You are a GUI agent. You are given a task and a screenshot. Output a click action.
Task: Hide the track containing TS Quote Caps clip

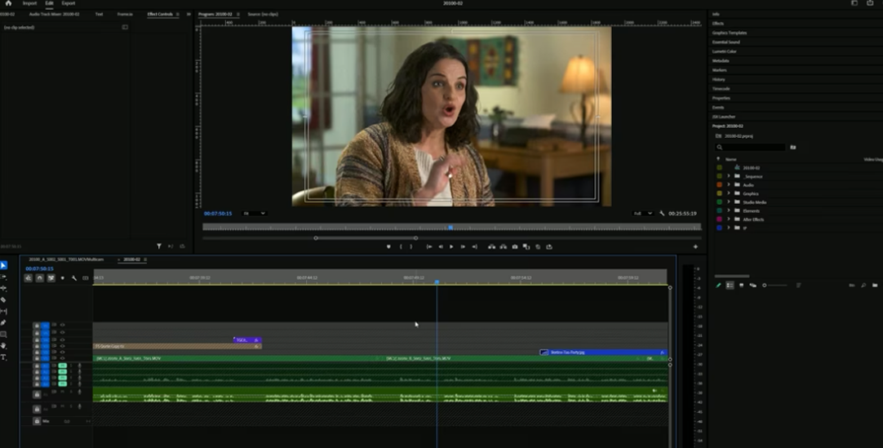coord(62,345)
